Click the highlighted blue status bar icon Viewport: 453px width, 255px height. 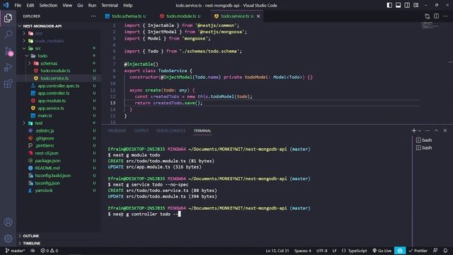click(x=400, y=251)
